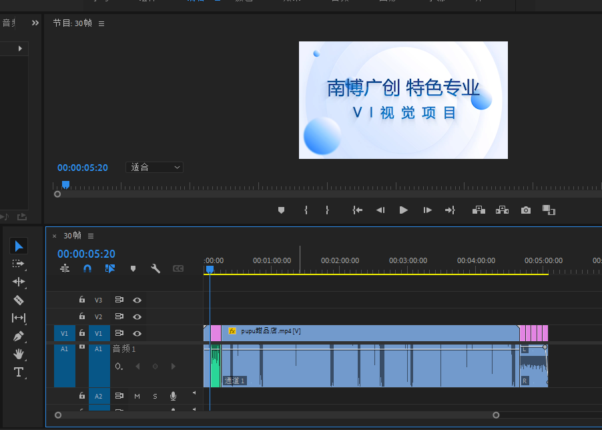602x430 pixels.
Task: Select the Pen tool
Action: (x=19, y=336)
